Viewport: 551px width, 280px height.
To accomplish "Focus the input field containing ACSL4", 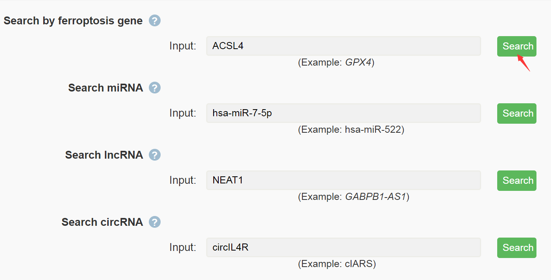I will (x=344, y=46).
